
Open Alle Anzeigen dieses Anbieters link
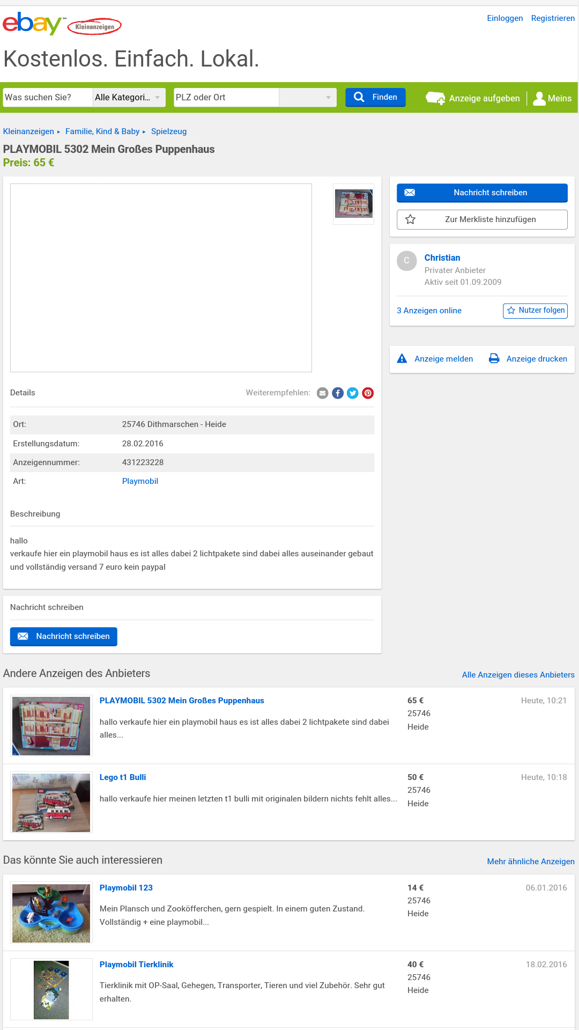point(518,675)
